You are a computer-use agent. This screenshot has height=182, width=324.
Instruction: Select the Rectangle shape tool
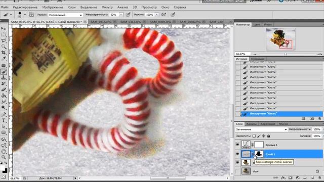(x=4, y=132)
